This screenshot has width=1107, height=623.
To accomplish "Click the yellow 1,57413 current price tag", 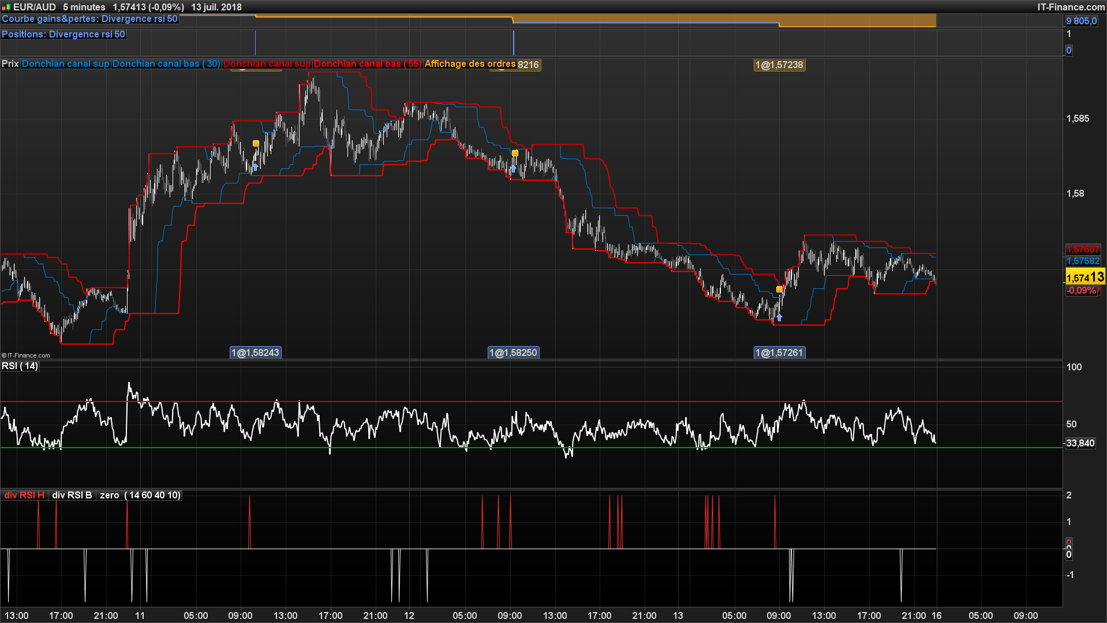I will 1085,277.
